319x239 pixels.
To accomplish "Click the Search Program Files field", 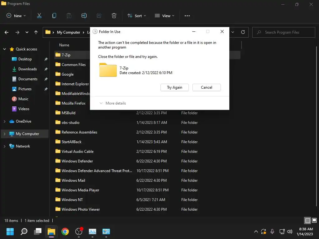I will click(x=283, y=32).
